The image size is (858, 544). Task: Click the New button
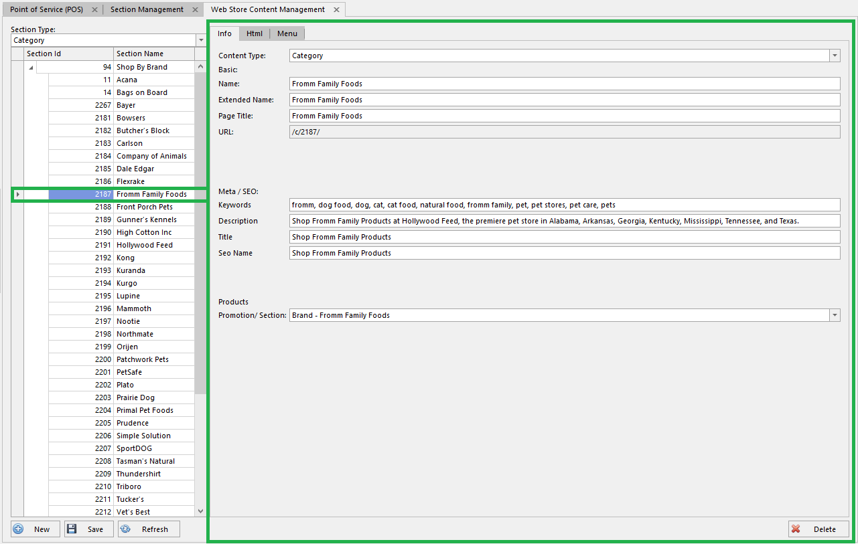[x=35, y=529]
